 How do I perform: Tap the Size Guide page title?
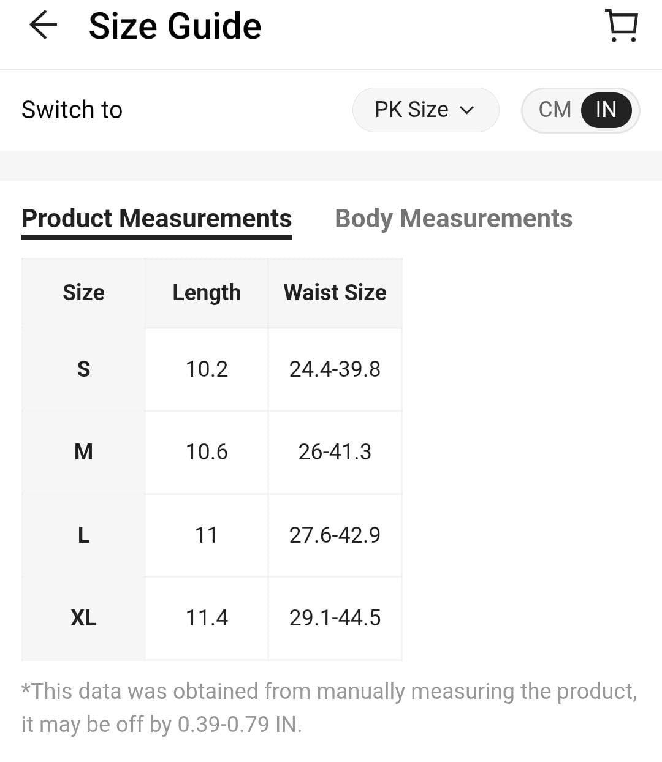[175, 26]
